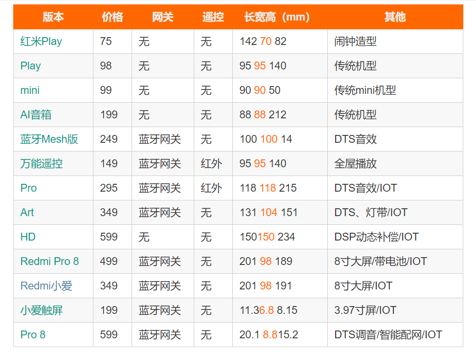Open the 万能遥控 version link

42,164
